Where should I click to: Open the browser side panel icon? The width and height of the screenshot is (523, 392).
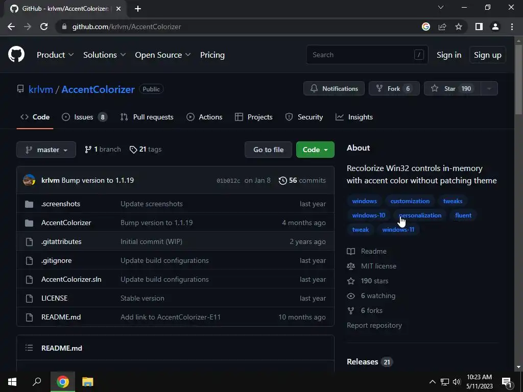(479, 27)
